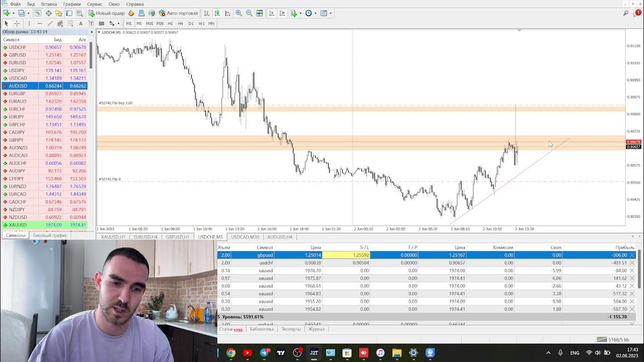Expand the templates dropdown arrow
Screen dimensions: 644x362
(x=331, y=13)
